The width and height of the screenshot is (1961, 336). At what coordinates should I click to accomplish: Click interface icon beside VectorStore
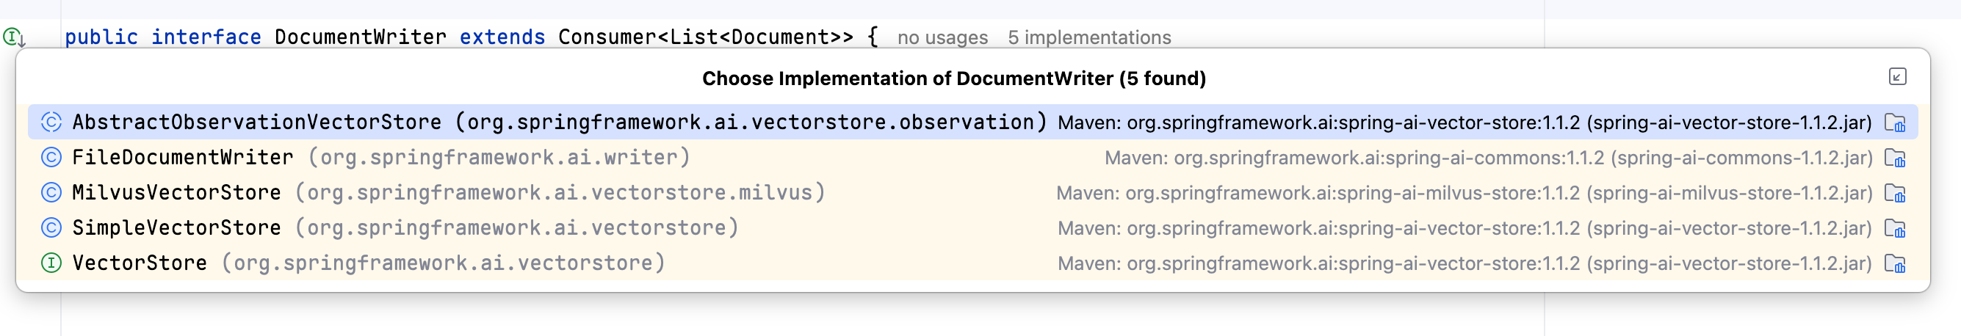[51, 263]
